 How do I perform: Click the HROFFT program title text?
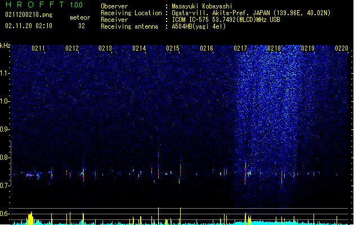click(x=35, y=4)
